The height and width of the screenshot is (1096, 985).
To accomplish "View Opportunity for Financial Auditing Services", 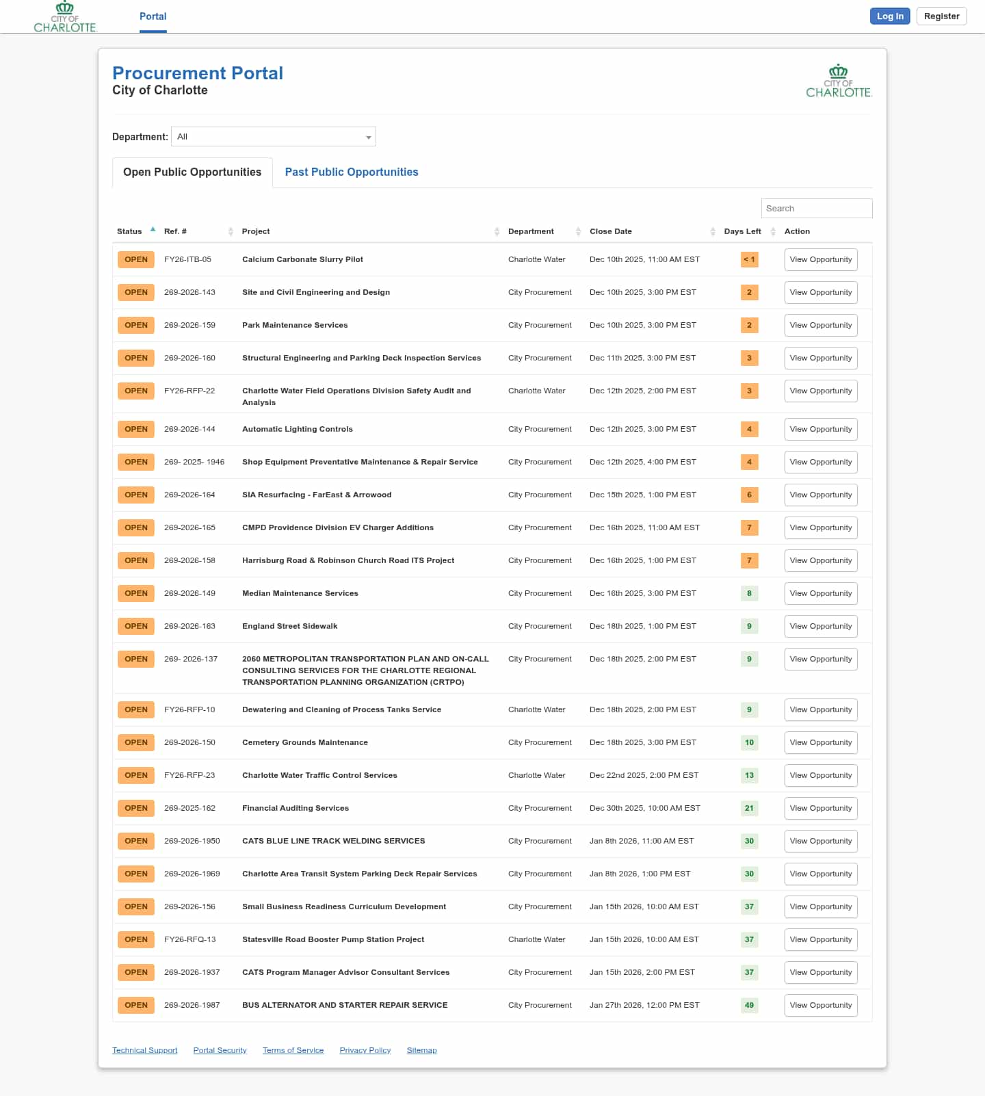I will pyautogui.click(x=821, y=809).
